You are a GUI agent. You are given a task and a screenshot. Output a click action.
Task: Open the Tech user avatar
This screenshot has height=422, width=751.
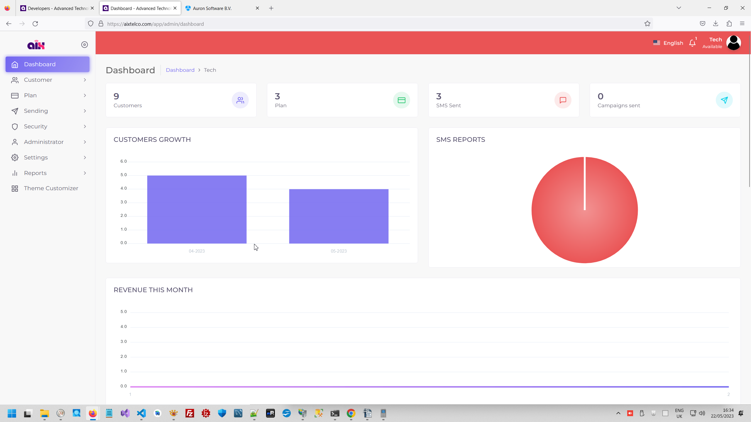[x=733, y=43]
